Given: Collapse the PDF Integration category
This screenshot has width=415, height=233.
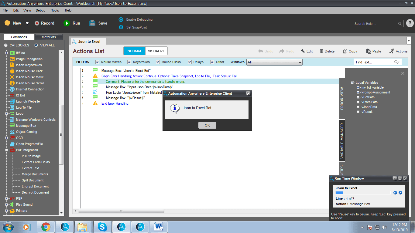Looking at the screenshot, I should tap(6, 150).
